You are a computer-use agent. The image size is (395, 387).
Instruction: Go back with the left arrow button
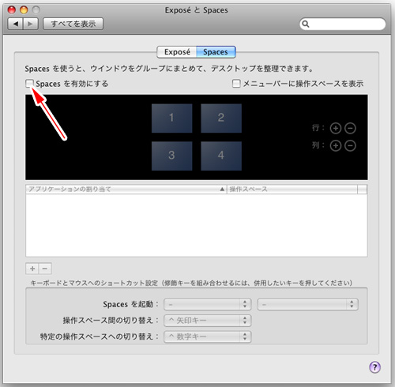click(x=16, y=24)
